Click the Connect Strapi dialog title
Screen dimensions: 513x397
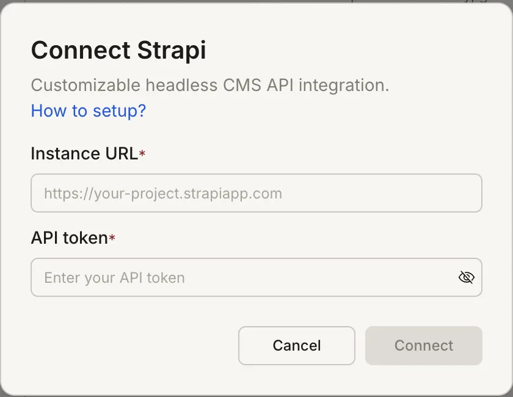click(x=118, y=50)
